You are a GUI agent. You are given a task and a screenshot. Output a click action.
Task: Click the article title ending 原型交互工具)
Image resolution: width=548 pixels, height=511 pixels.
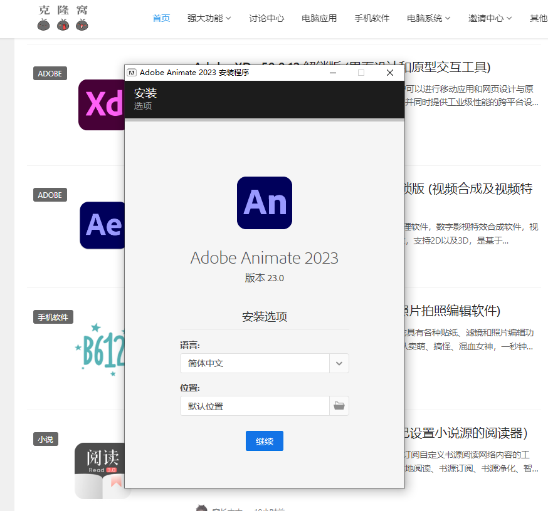[447, 67]
